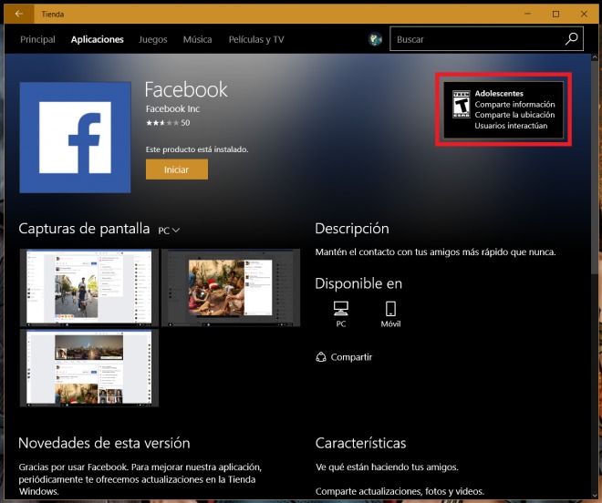Click the Facebook Inc publisher link

coord(172,109)
